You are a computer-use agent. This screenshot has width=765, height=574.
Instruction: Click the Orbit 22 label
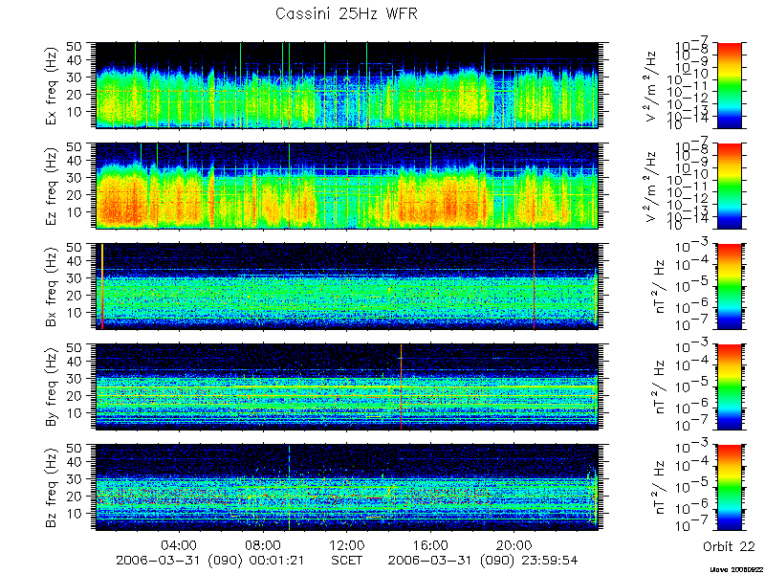pos(729,546)
